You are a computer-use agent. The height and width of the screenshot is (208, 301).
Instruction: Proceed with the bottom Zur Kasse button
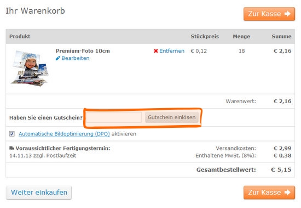[269, 193]
